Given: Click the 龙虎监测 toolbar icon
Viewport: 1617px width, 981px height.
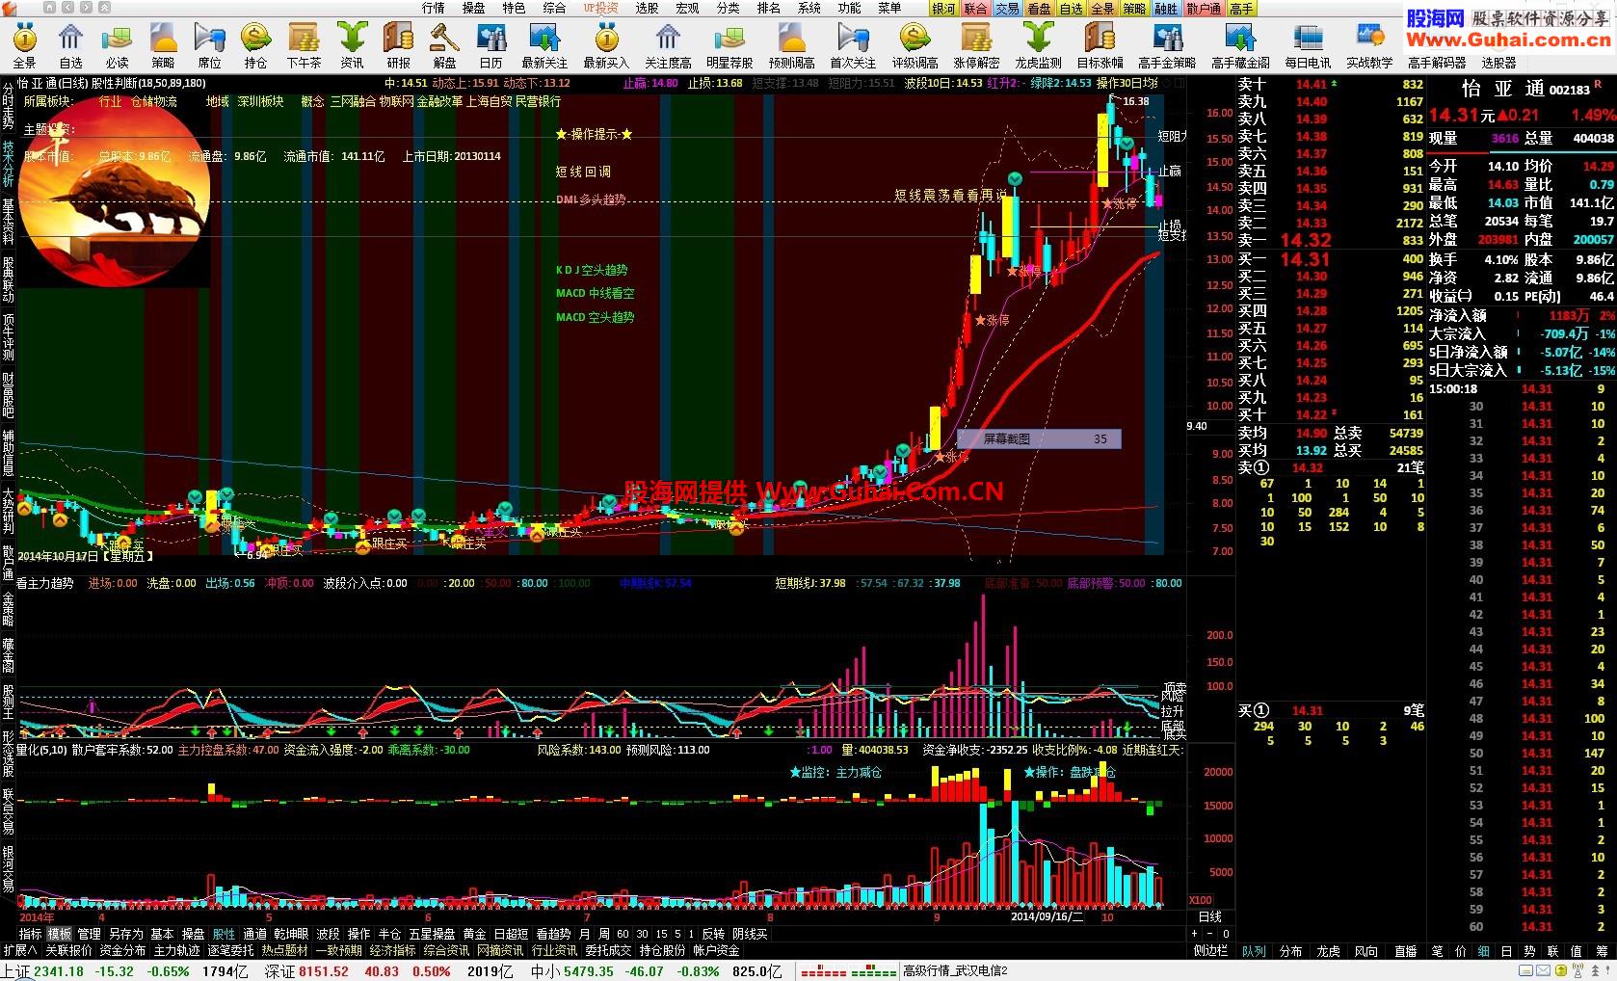Looking at the screenshot, I should click(x=1038, y=45).
